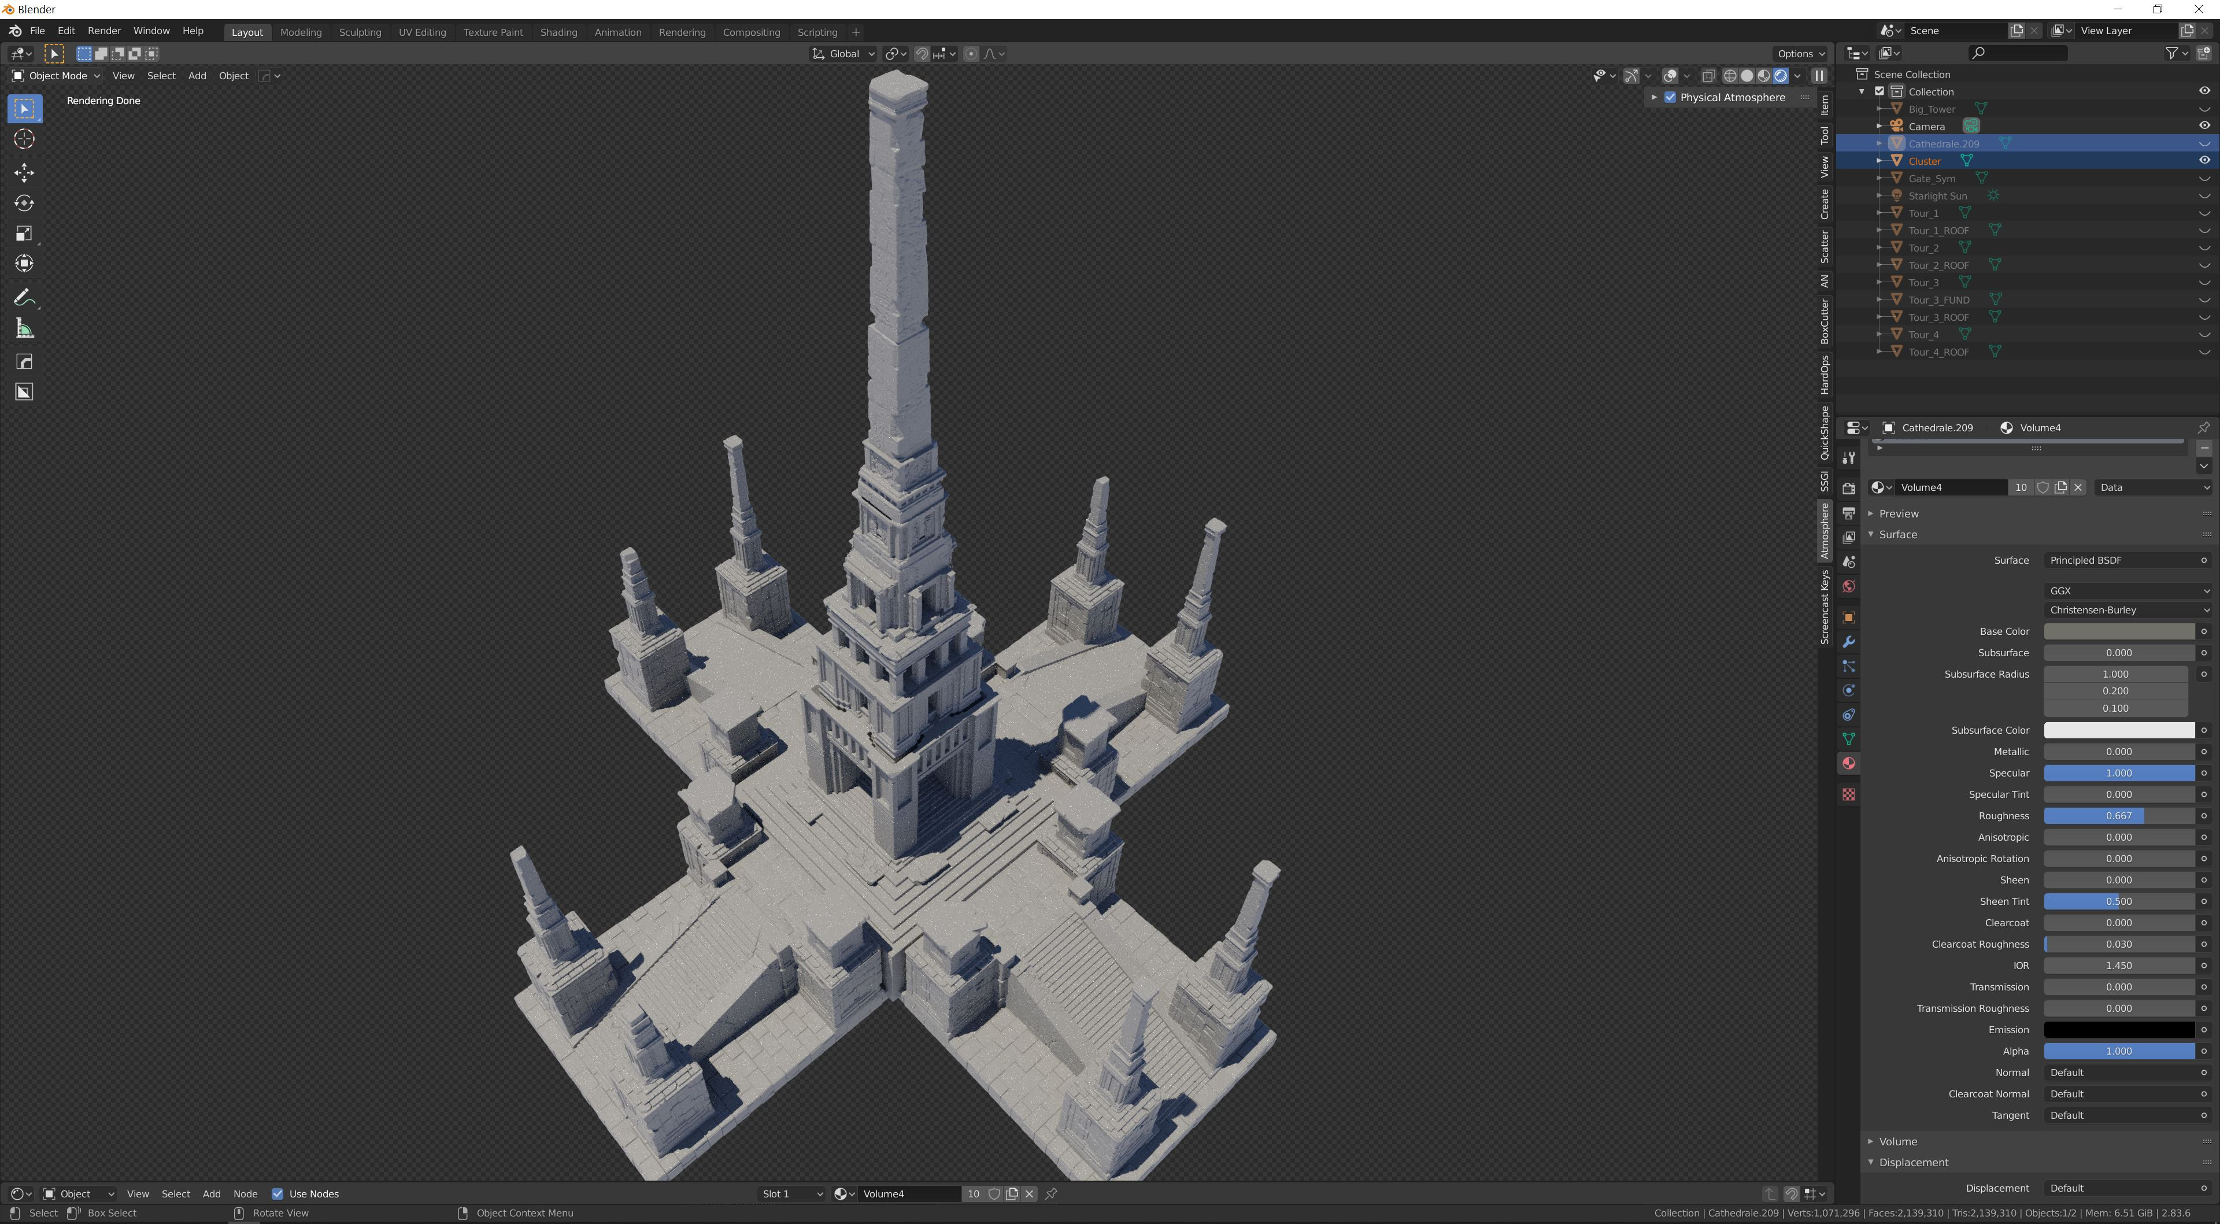This screenshot has height=1224, width=2220.
Task: Click the Options button in header
Action: click(1800, 53)
